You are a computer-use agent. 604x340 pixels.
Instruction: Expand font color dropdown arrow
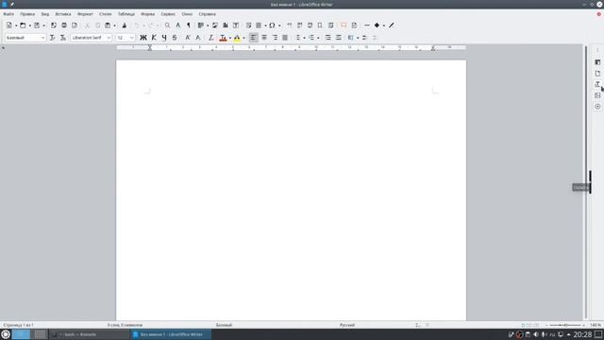click(230, 38)
